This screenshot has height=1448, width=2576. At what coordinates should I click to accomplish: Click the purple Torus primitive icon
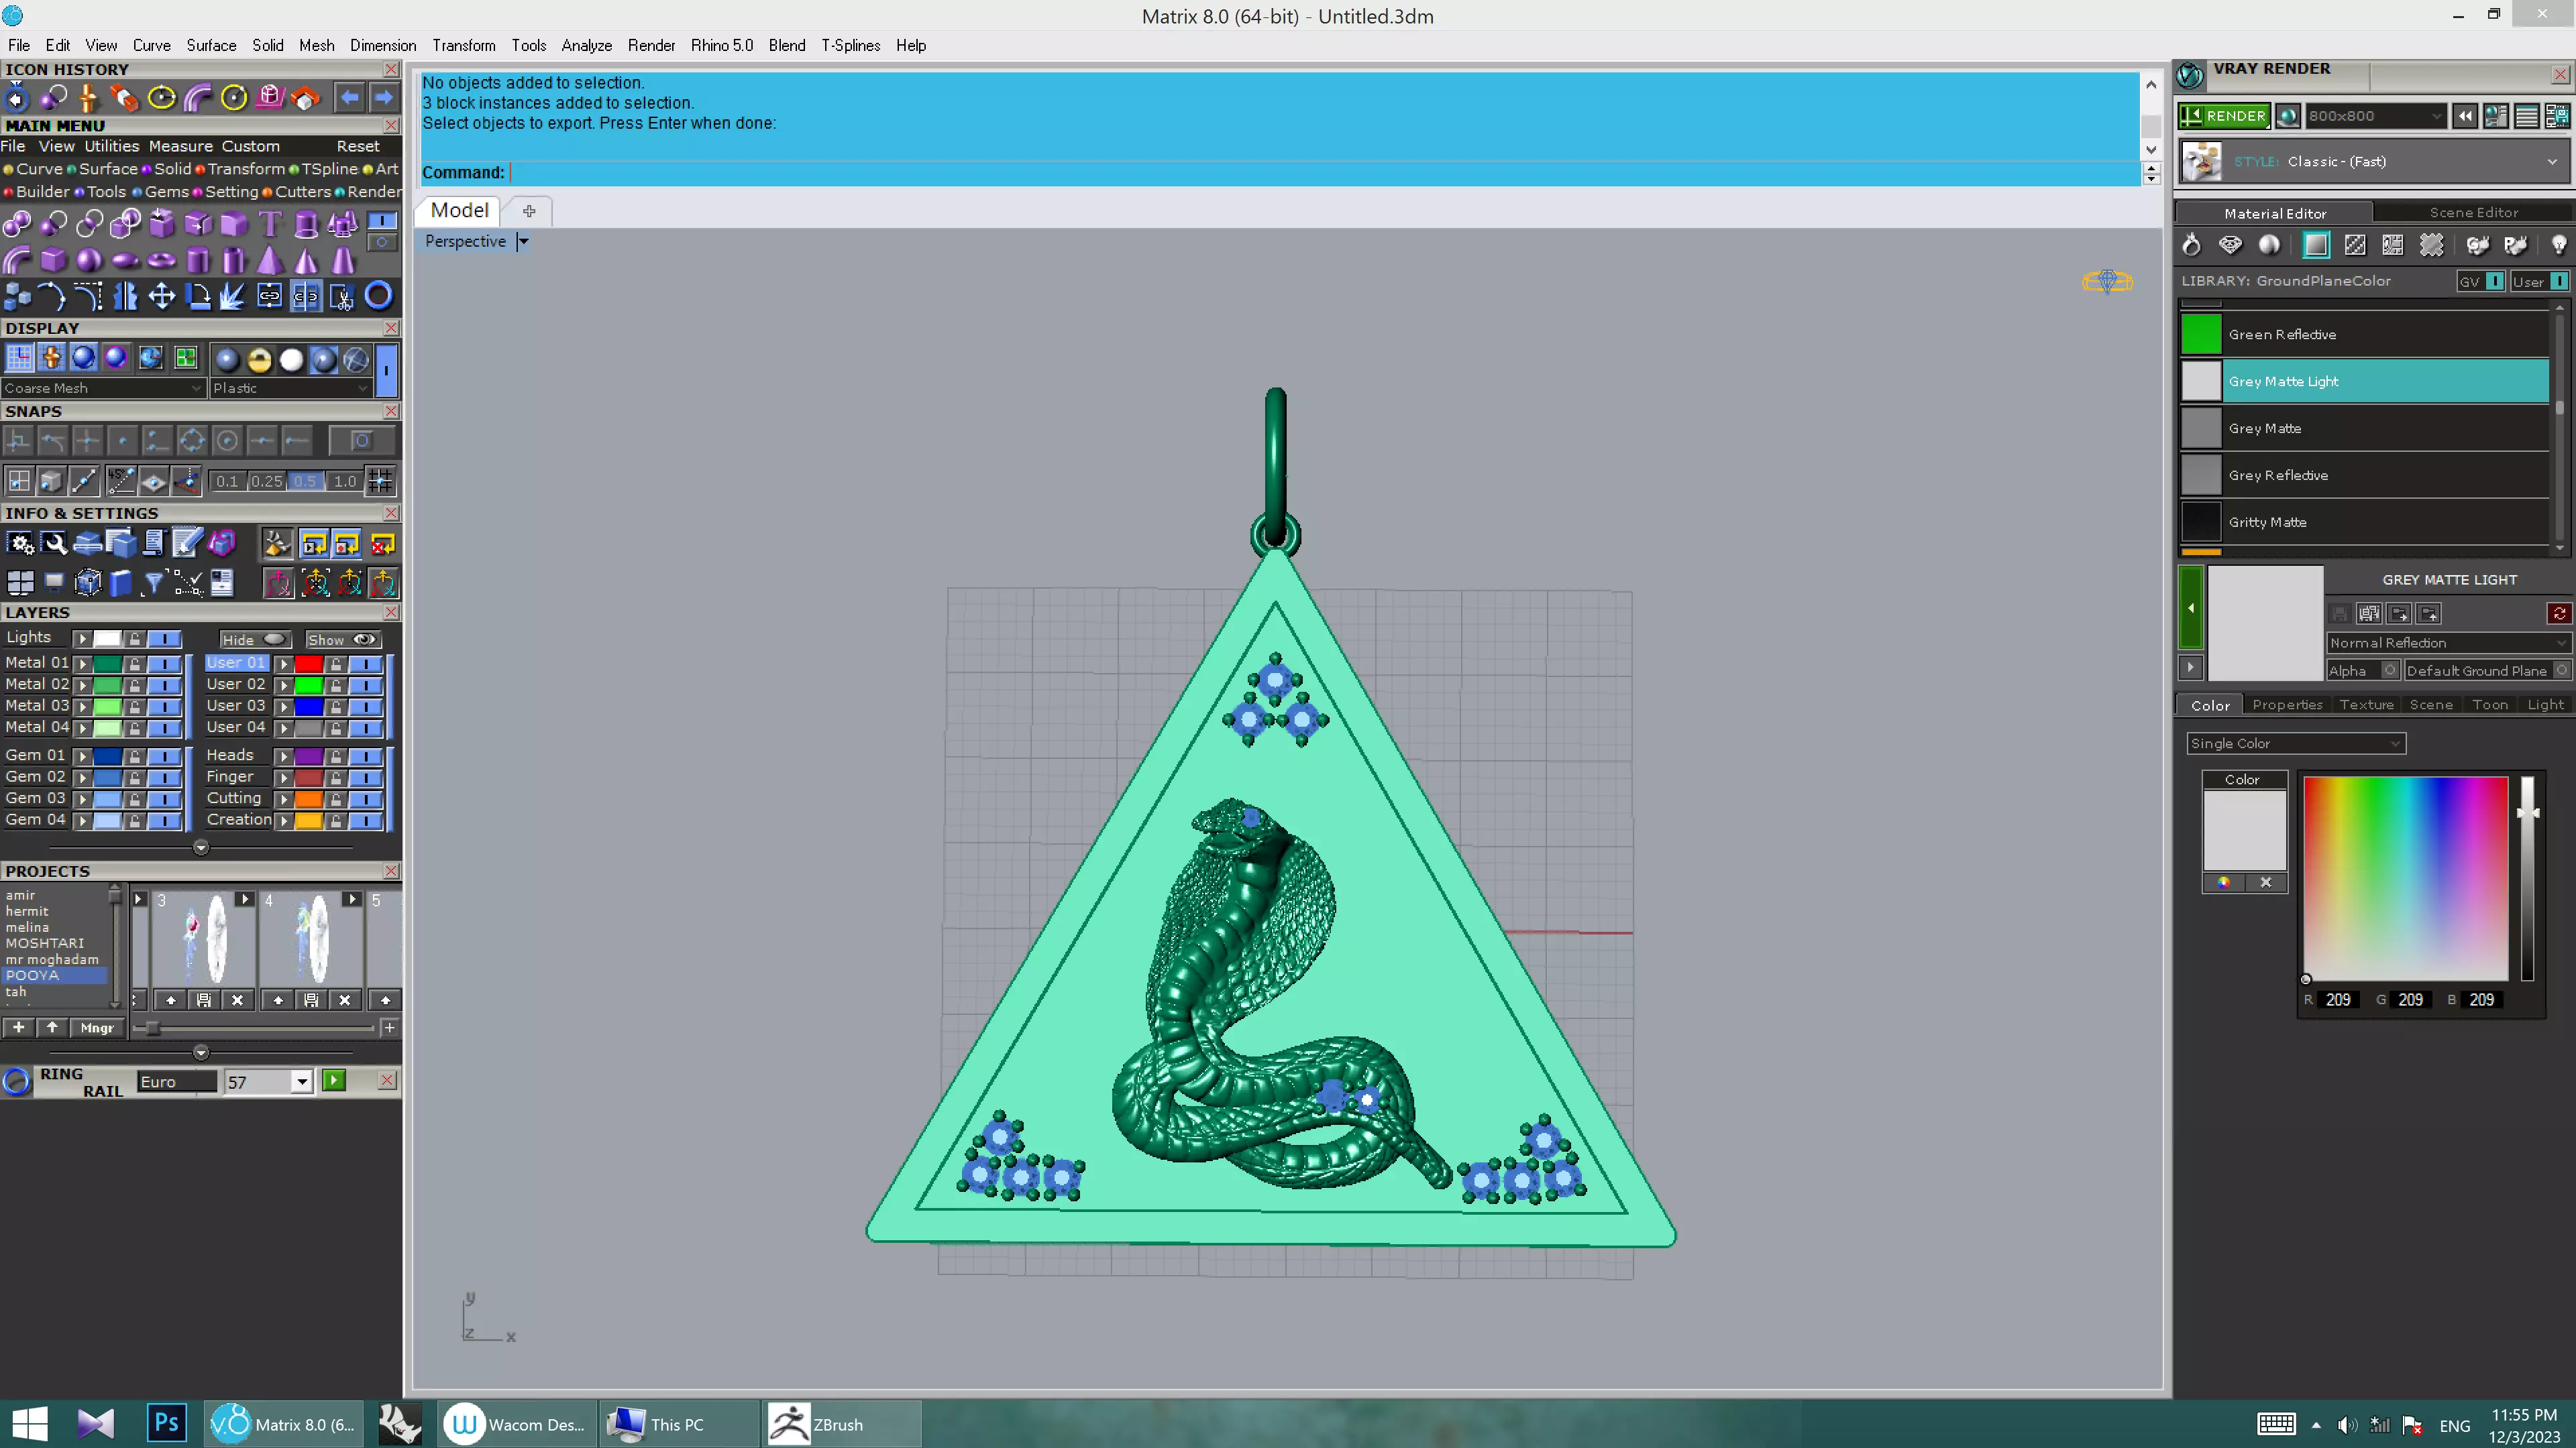point(161,261)
